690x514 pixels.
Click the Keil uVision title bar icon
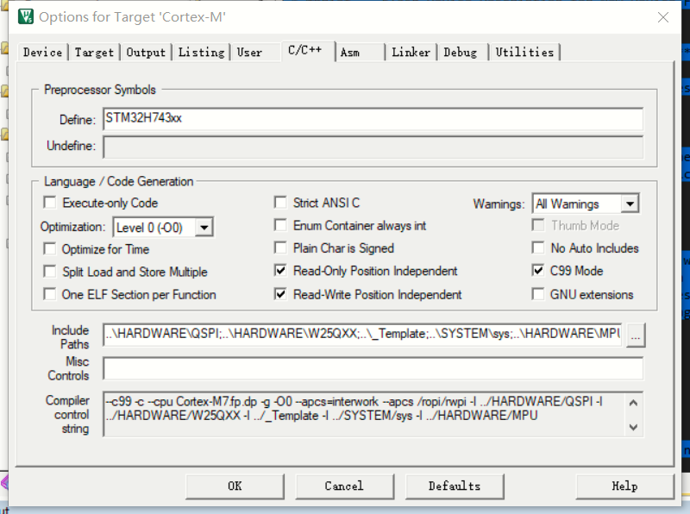tap(26, 16)
